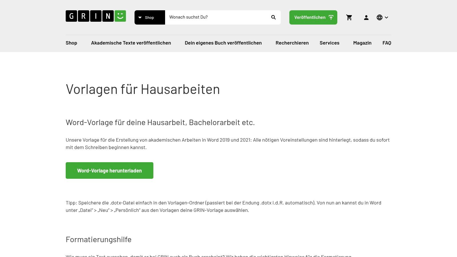Place cursor in the Wonach suchst Du field

pyautogui.click(x=217, y=17)
